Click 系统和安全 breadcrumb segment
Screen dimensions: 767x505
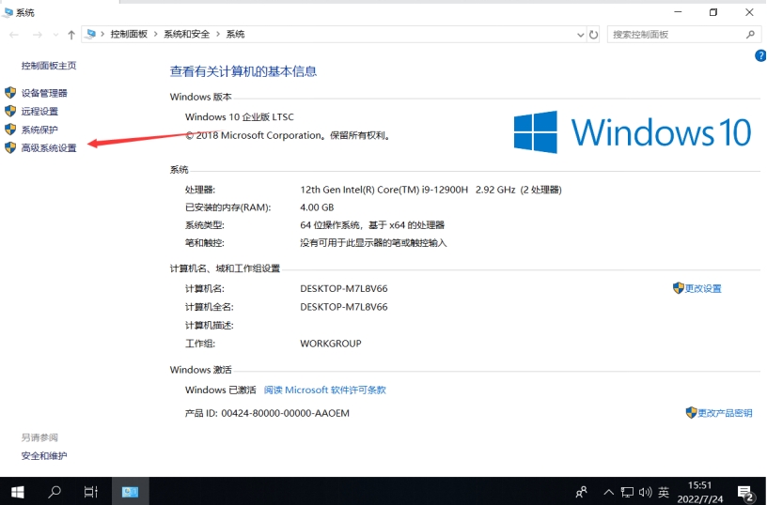point(186,35)
